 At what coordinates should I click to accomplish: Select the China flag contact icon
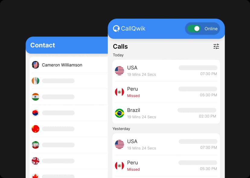click(35, 129)
